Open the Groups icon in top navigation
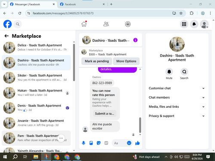The width and height of the screenshot is (215, 161). point(128,24)
